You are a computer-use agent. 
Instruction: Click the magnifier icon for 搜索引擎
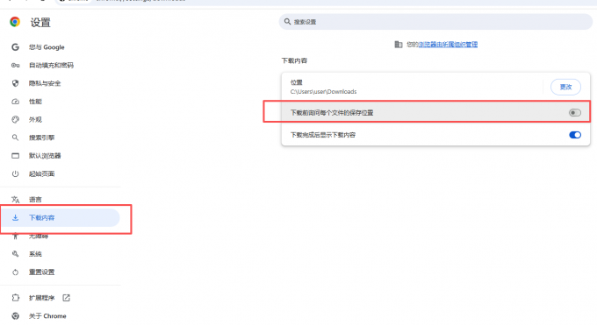(x=15, y=138)
